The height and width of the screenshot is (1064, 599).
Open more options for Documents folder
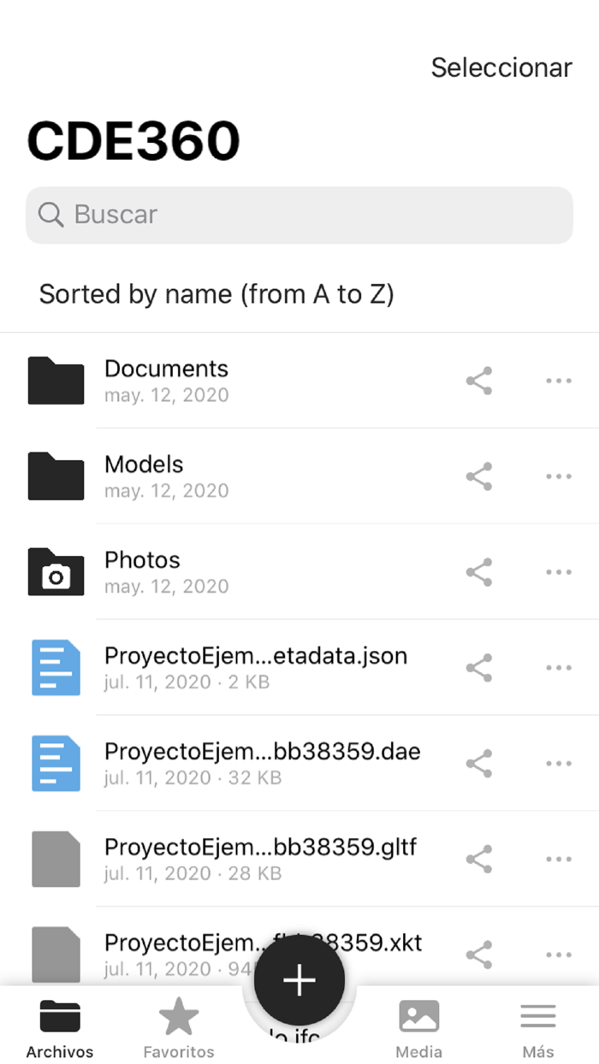(559, 381)
